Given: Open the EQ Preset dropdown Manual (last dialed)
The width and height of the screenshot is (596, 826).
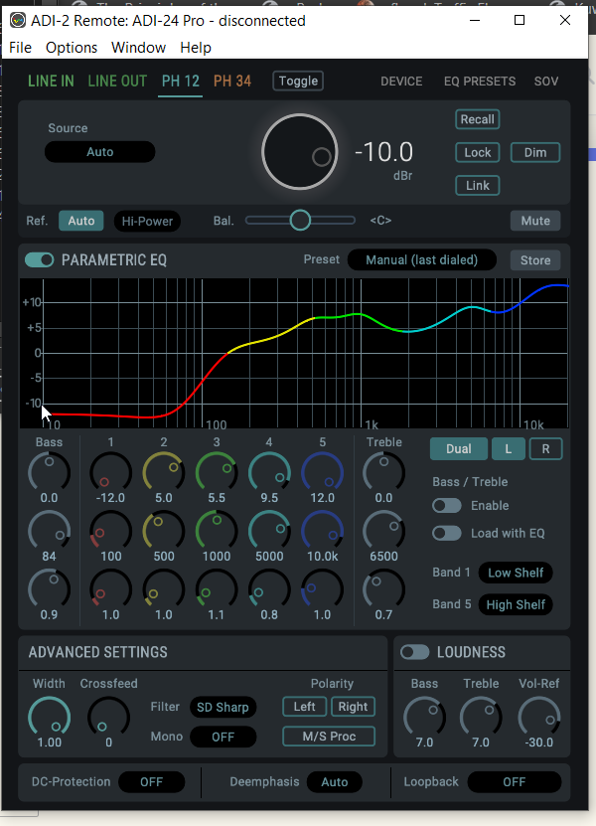Looking at the screenshot, I should pyautogui.click(x=422, y=259).
